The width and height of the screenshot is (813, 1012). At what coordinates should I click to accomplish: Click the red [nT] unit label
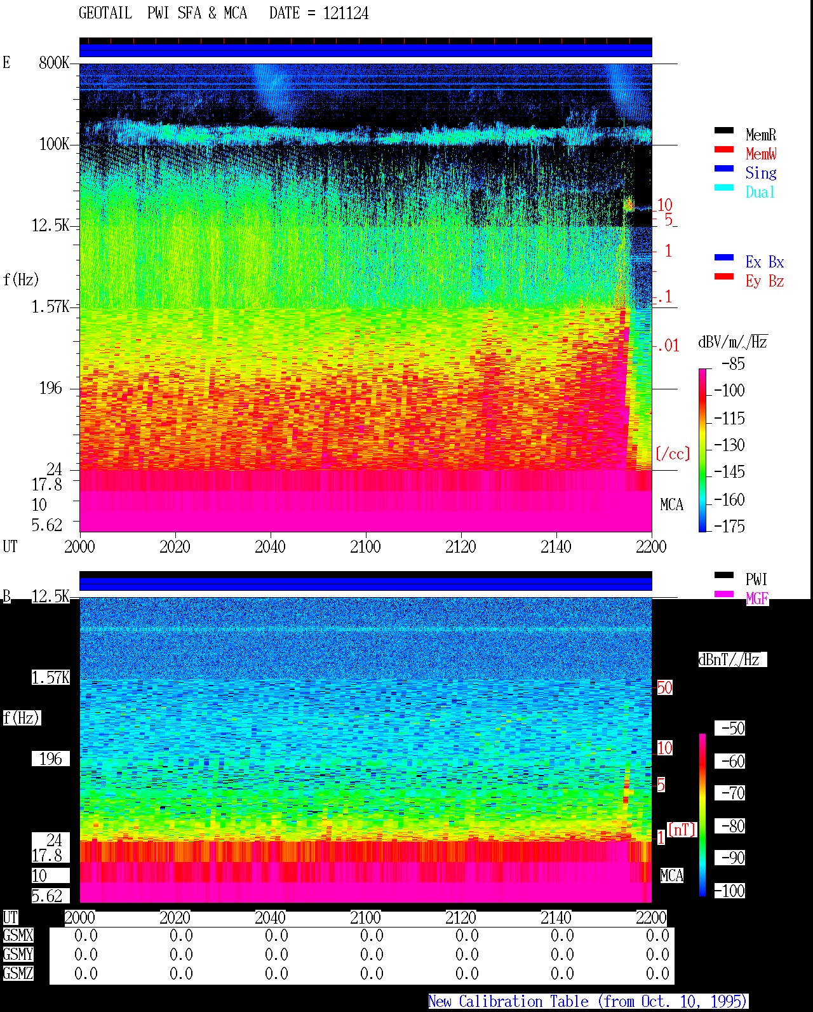pos(682,830)
